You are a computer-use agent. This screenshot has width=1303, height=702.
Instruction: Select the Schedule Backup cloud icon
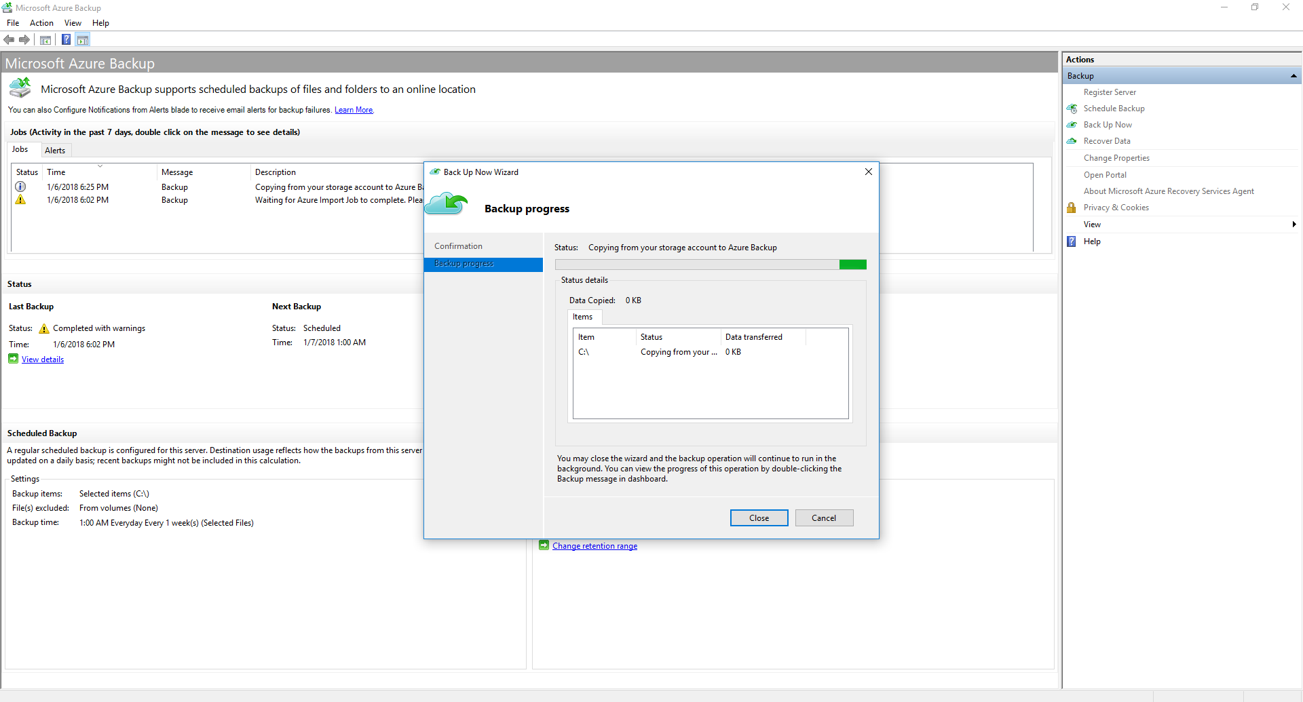point(1072,109)
